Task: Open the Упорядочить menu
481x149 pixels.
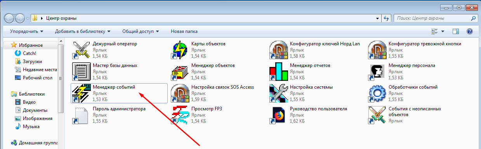Action: click(x=27, y=31)
